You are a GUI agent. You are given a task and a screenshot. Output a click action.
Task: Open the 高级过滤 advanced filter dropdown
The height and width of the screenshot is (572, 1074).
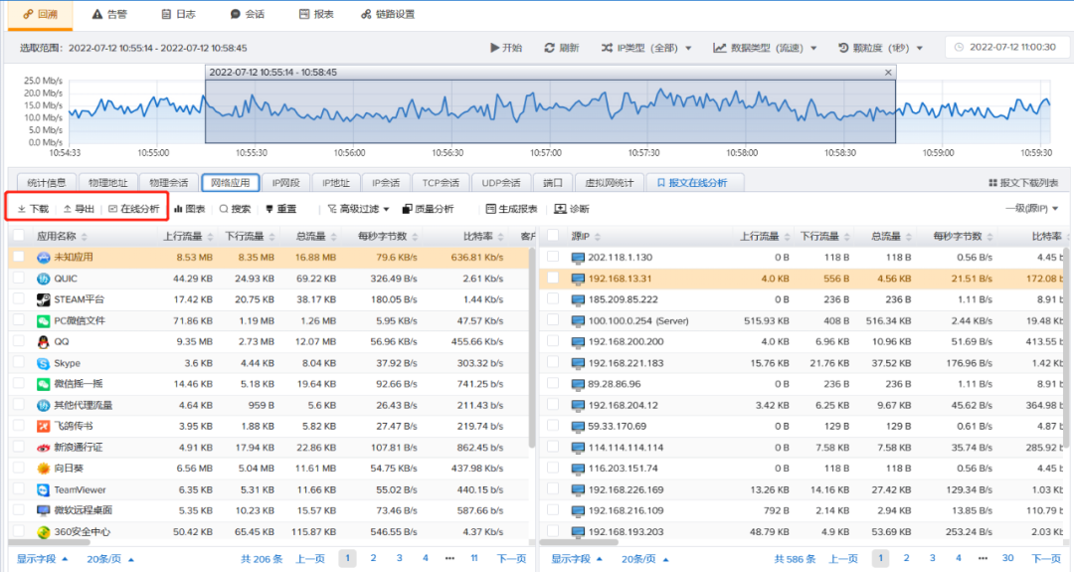pyautogui.click(x=358, y=209)
